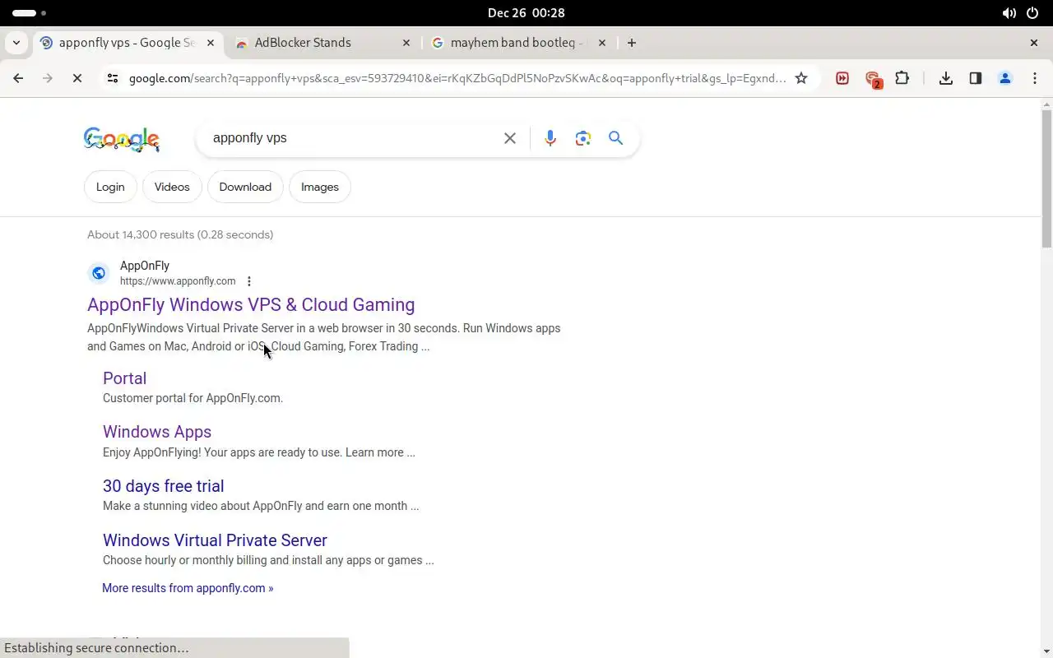Open the https://www.apponfly.com URL text
The image size is (1053, 658).
[178, 281]
